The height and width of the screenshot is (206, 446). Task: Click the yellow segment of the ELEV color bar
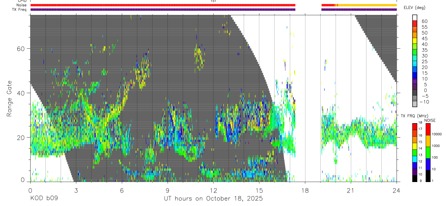415,41
